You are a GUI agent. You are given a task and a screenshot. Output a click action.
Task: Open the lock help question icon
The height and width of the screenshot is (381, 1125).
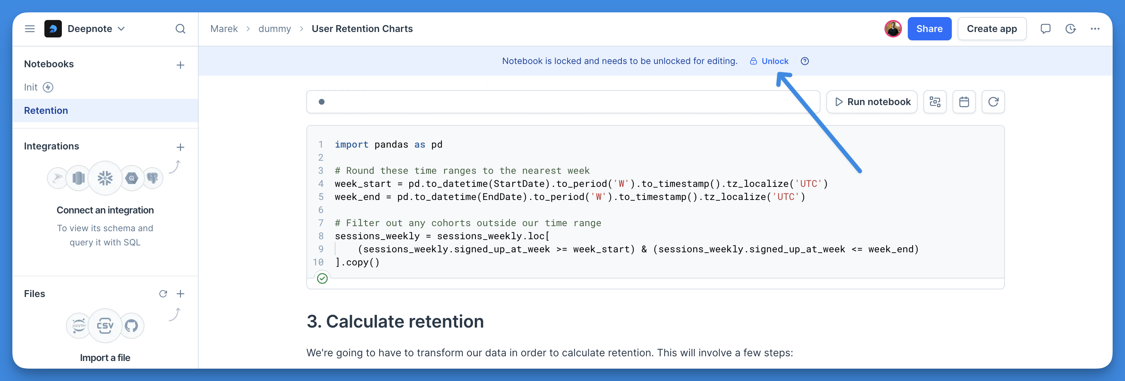(804, 61)
